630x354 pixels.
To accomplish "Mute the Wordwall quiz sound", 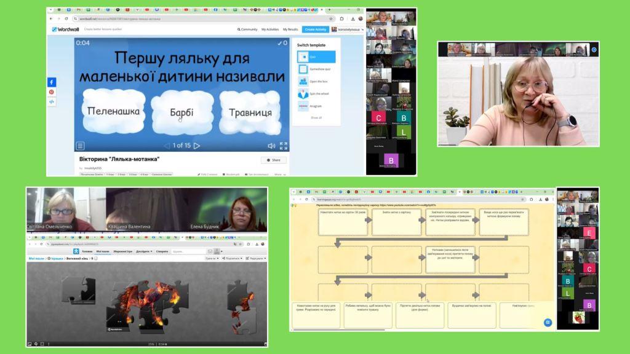I will coord(271,146).
